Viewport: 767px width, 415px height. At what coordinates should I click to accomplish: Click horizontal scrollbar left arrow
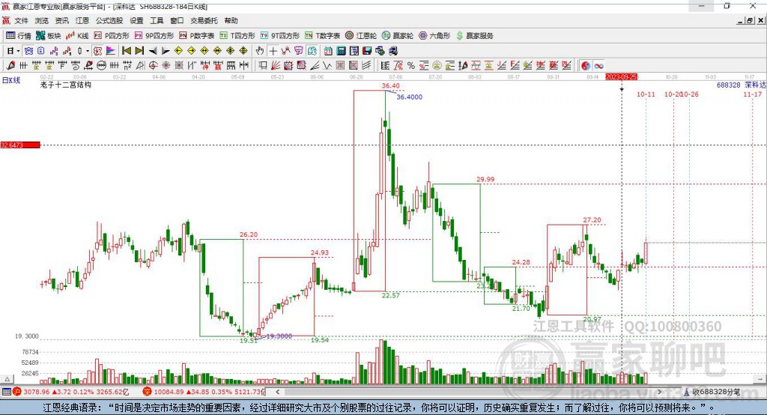coord(278,392)
